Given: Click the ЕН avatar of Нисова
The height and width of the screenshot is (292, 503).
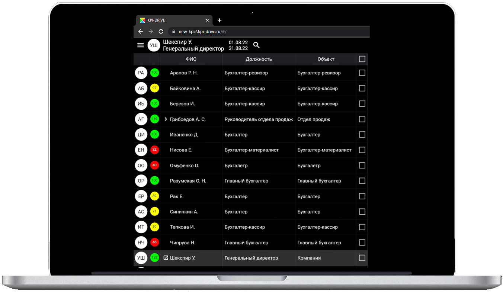Looking at the screenshot, I should [141, 150].
